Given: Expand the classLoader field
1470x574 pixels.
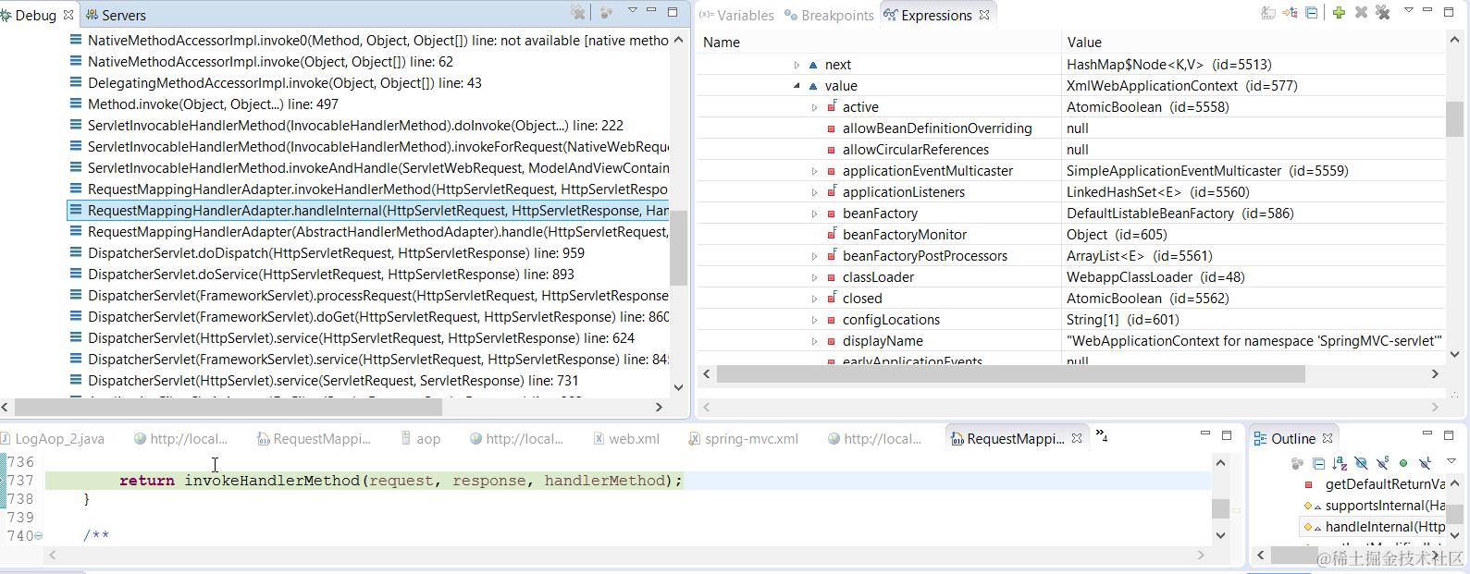Looking at the screenshot, I should [815, 277].
